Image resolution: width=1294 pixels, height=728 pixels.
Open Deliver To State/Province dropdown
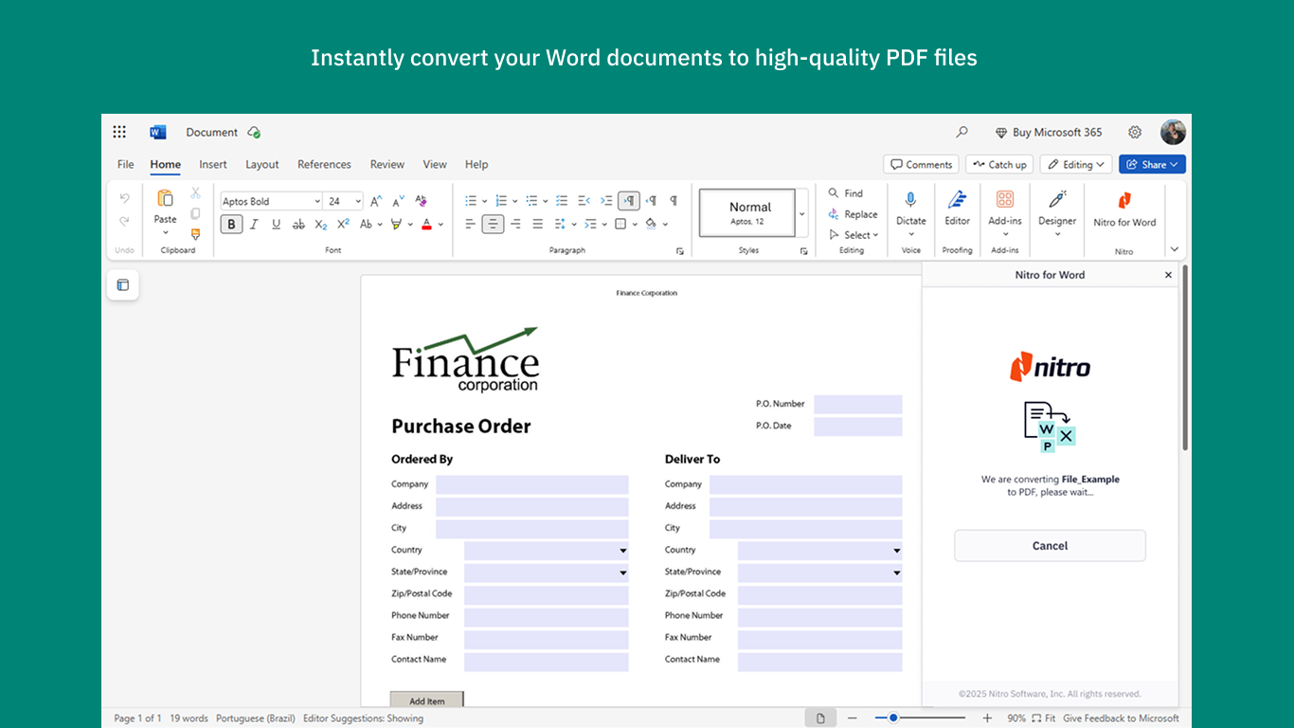(897, 573)
